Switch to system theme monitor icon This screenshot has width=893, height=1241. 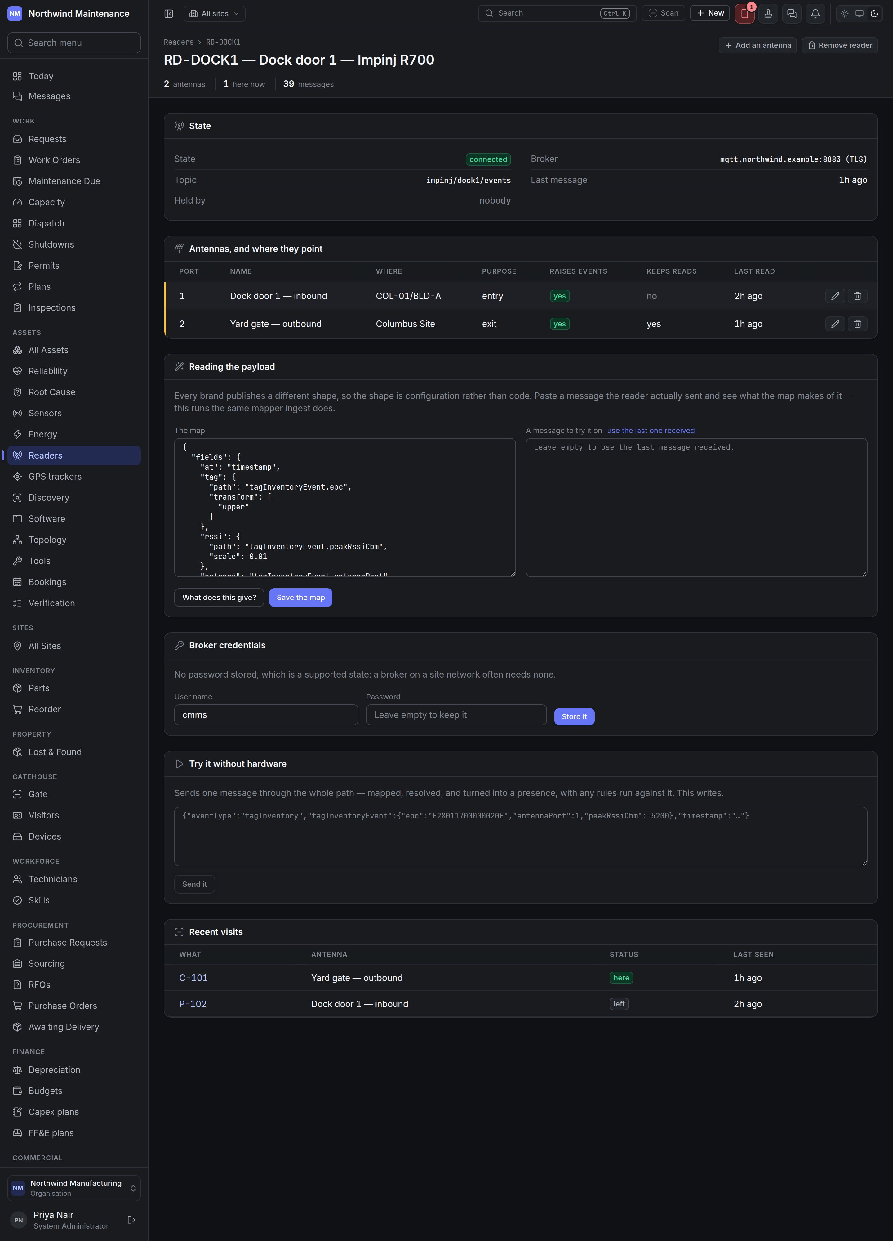859,14
